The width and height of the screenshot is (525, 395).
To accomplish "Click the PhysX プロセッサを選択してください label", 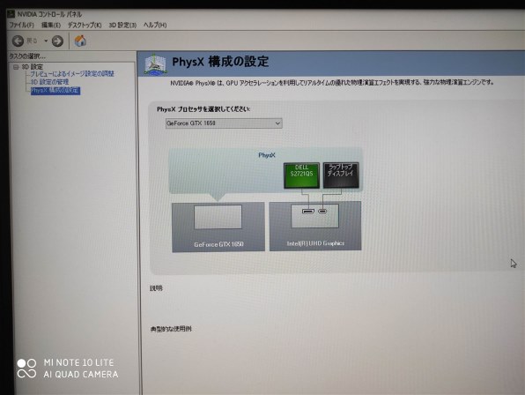I will click(203, 109).
